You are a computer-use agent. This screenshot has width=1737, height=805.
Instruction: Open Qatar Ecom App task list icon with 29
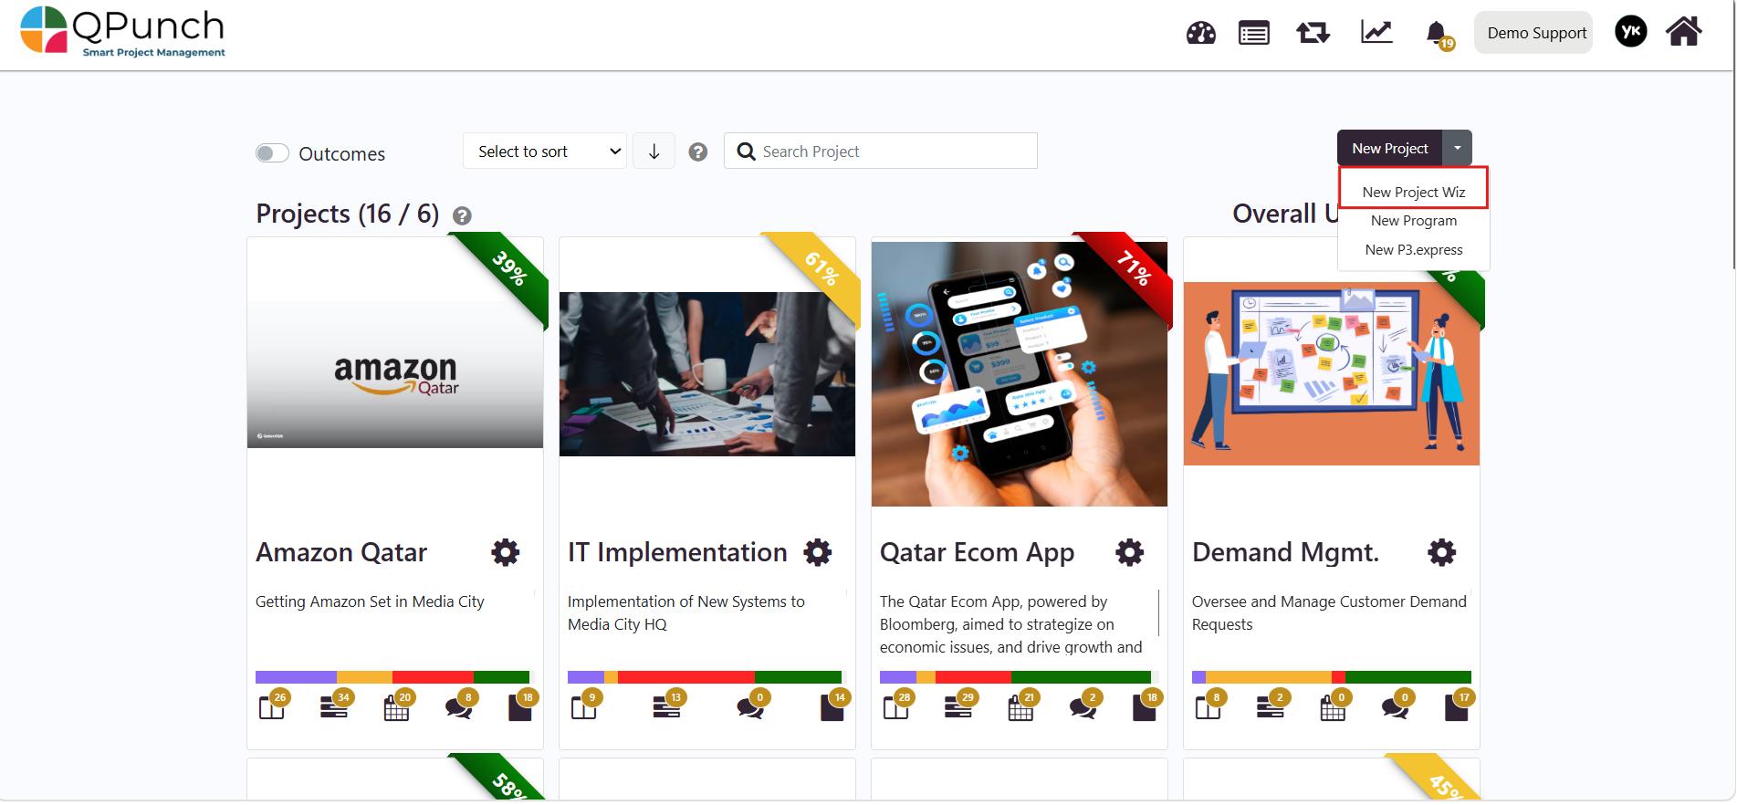pos(959,706)
